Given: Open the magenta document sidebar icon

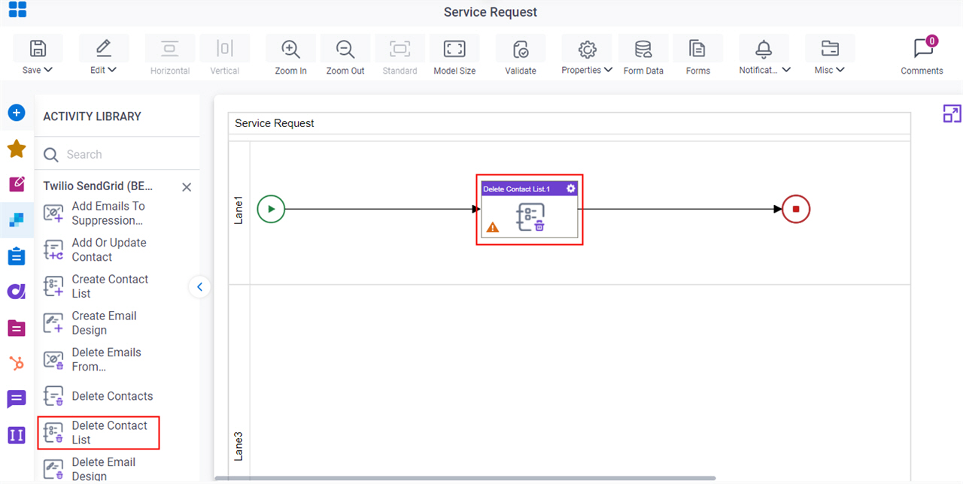Looking at the screenshot, I should tap(17, 328).
